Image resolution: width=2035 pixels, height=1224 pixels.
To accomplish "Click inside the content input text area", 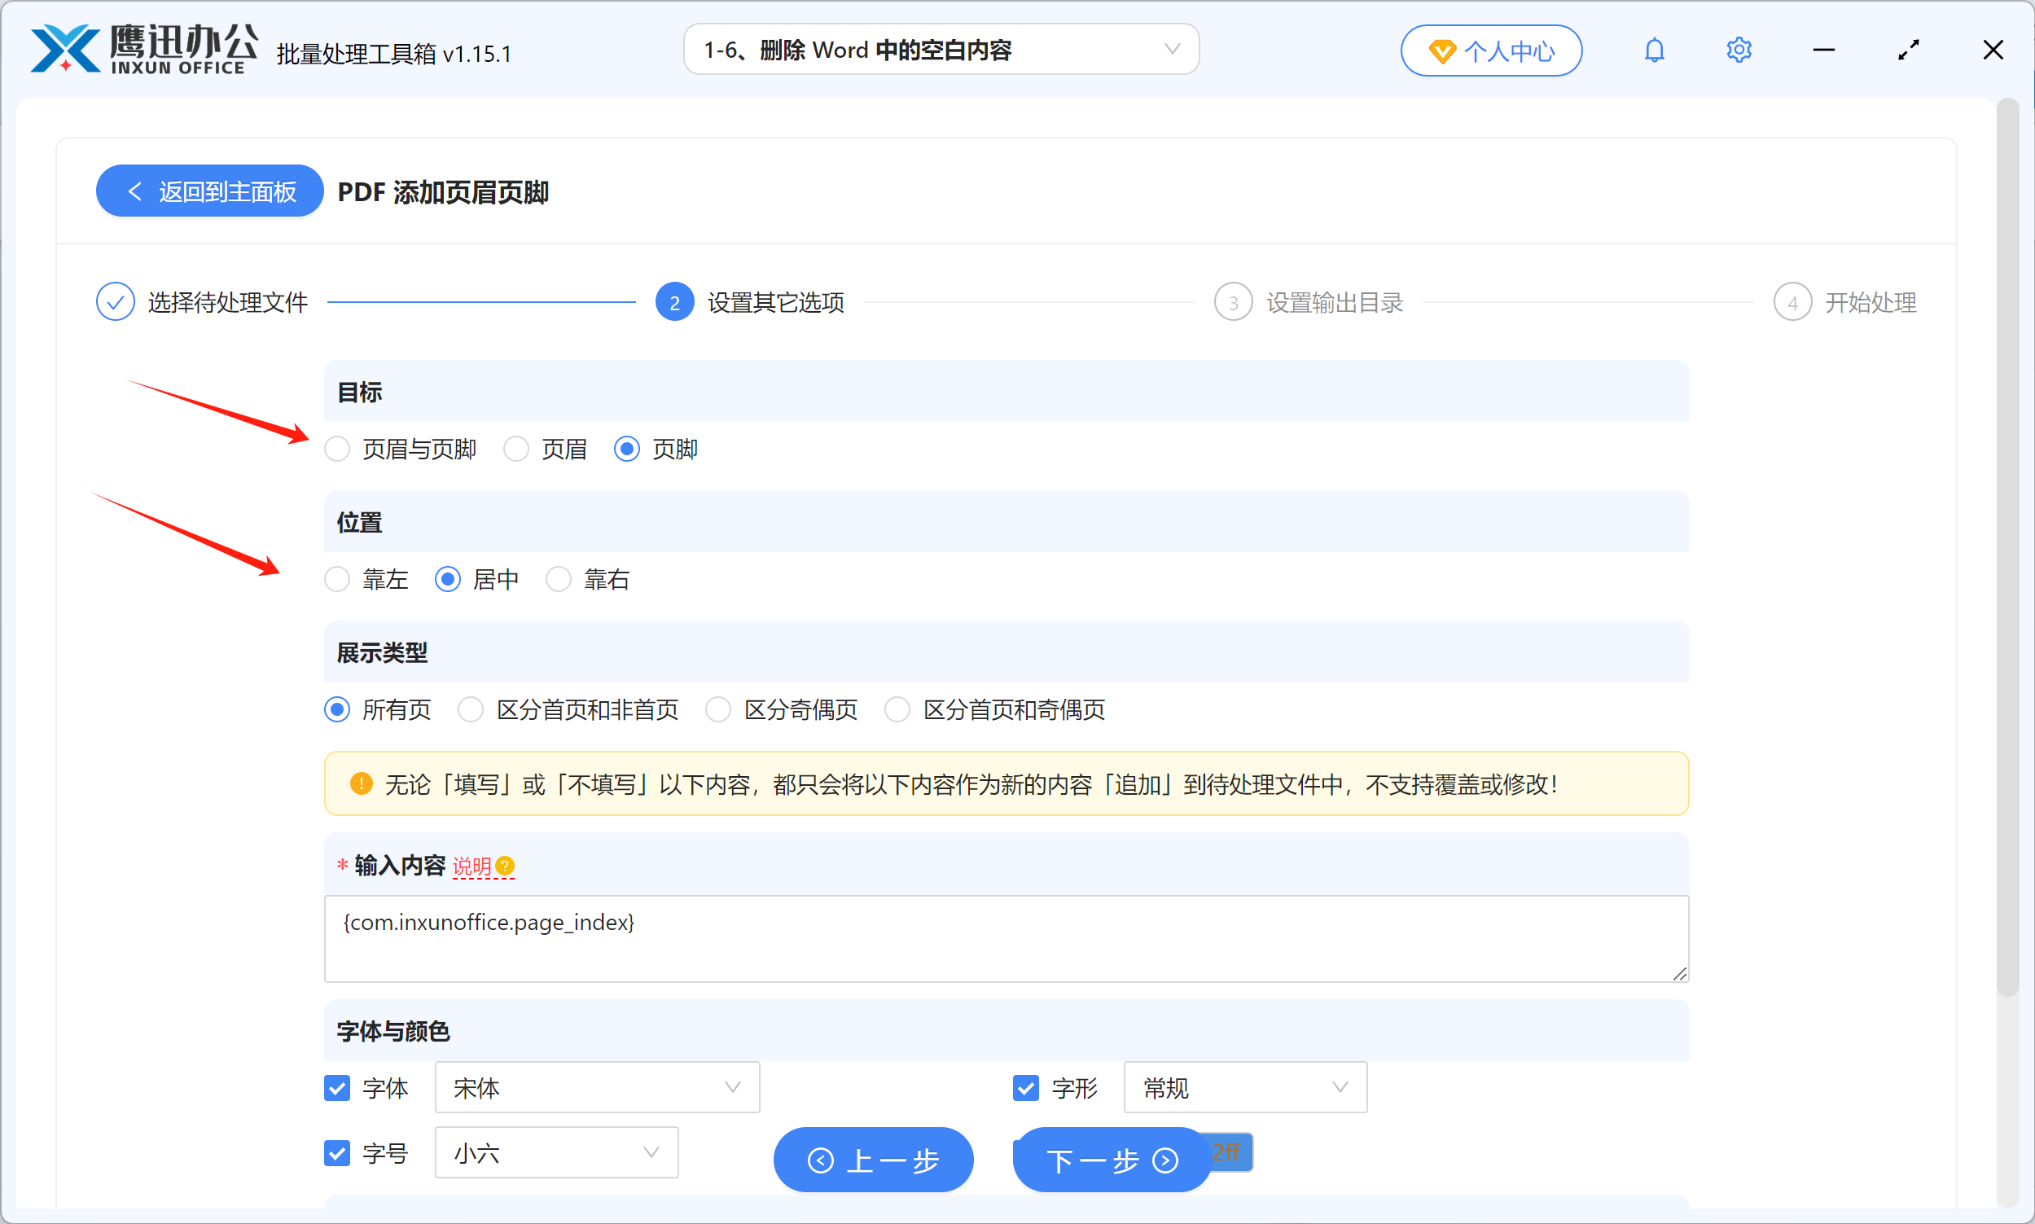I will (x=1006, y=940).
